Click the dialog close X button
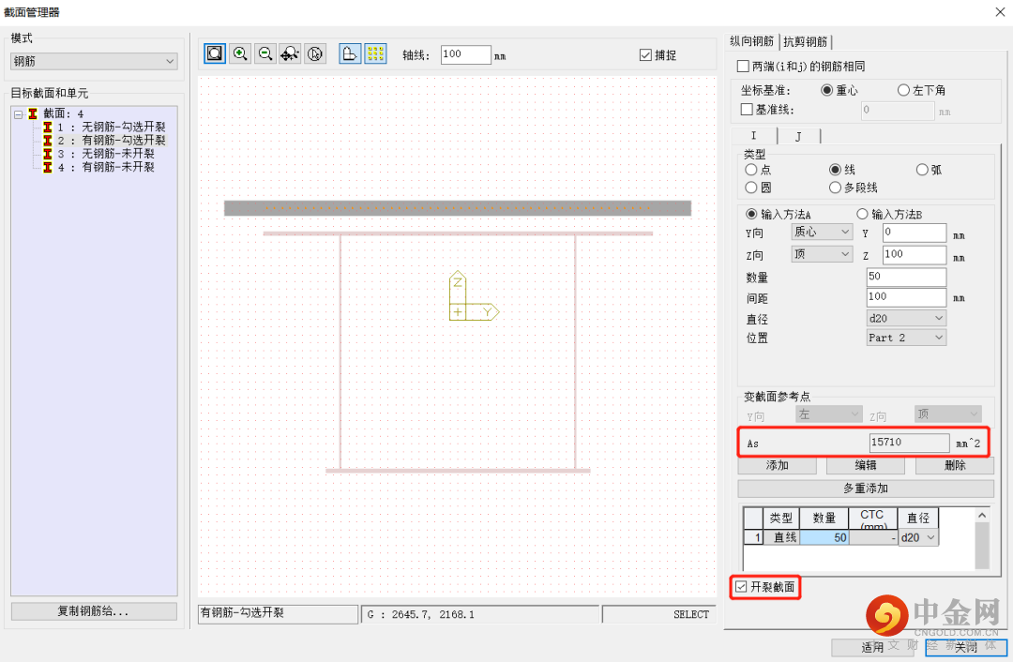This screenshot has height=662, width=1013. click(x=1000, y=11)
